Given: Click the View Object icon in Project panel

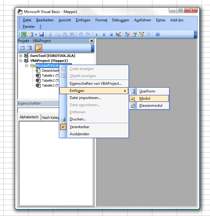Looking at the screenshot, I should [29, 48].
